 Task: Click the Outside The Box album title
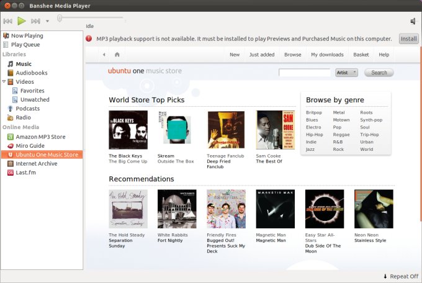(176, 161)
